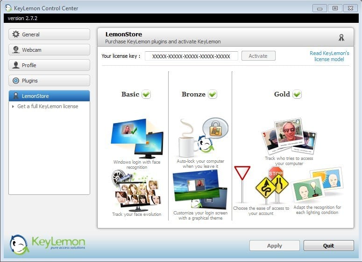This screenshot has width=362, height=262.
Task: Click the Apply button
Action: tap(275, 246)
